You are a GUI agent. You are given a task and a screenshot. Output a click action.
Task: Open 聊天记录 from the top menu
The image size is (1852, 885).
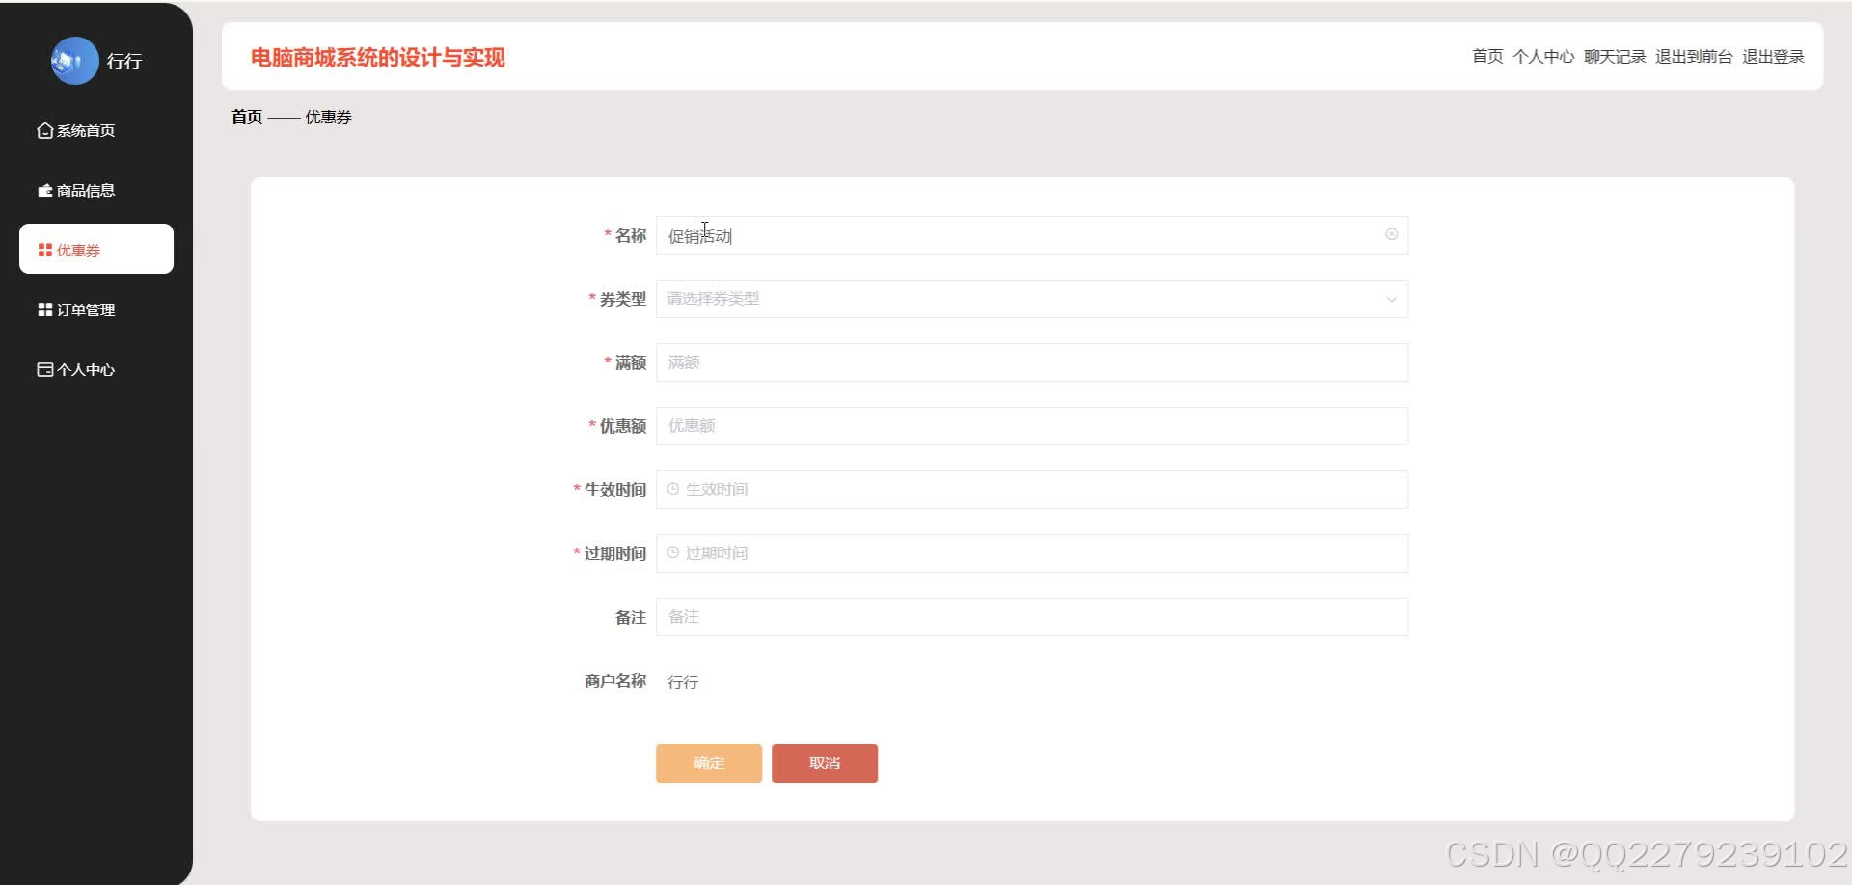(1615, 56)
